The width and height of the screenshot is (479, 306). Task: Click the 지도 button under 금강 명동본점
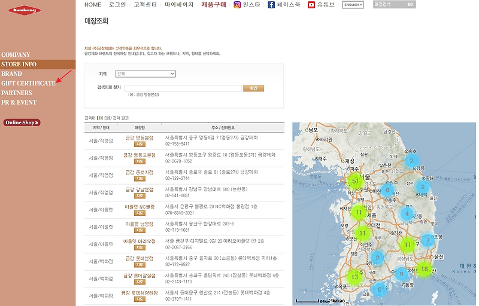(x=140, y=144)
